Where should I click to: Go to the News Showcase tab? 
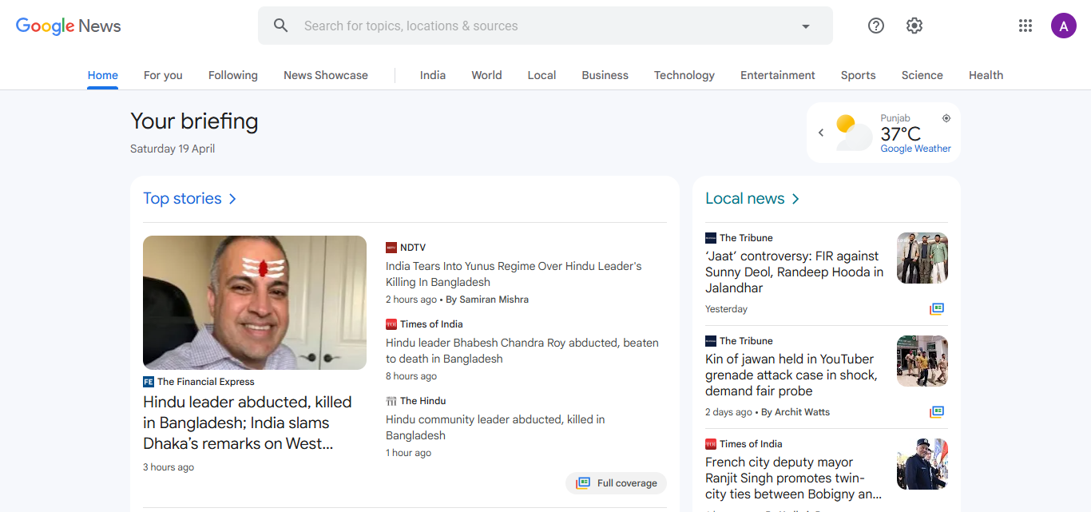point(326,75)
